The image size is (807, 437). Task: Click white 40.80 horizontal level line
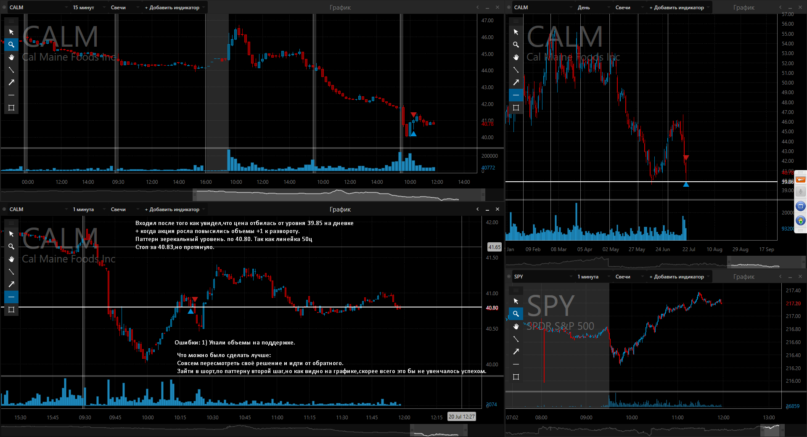(241, 307)
